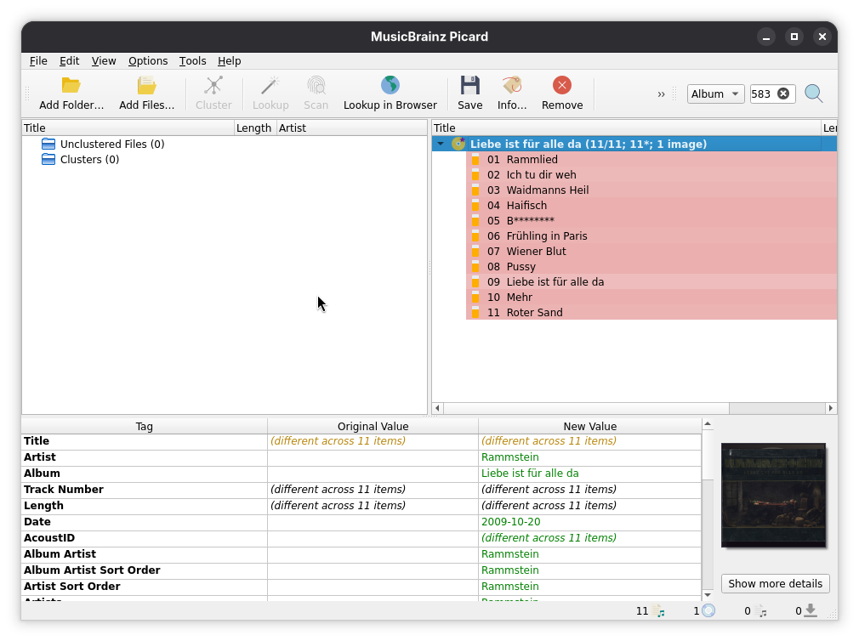Viewport: 859px width, 641px height.
Task: Open the Info toolbar icon
Action: click(512, 85)
